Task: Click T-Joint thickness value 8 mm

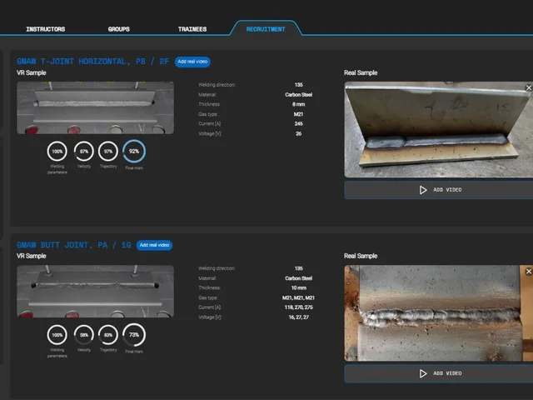Action: pyautogui.click(x=298, y=104)
